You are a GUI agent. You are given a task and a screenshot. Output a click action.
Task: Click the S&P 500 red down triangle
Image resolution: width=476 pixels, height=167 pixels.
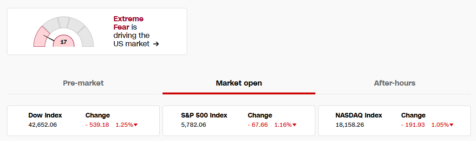click(x=294, y=125)
